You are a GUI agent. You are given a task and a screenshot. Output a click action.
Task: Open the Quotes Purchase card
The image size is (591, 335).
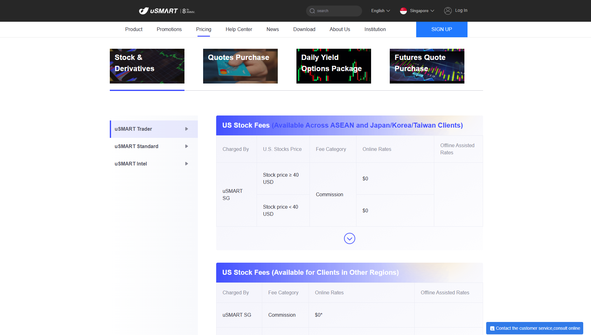click(x=240, y=66)
